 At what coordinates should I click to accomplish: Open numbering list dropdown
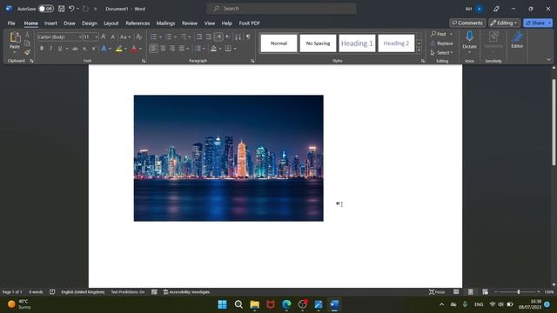[176, 37]
